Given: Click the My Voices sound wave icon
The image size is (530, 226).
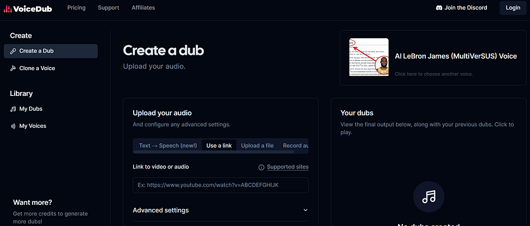Looking at the screenshot, I should coord(13,126).
